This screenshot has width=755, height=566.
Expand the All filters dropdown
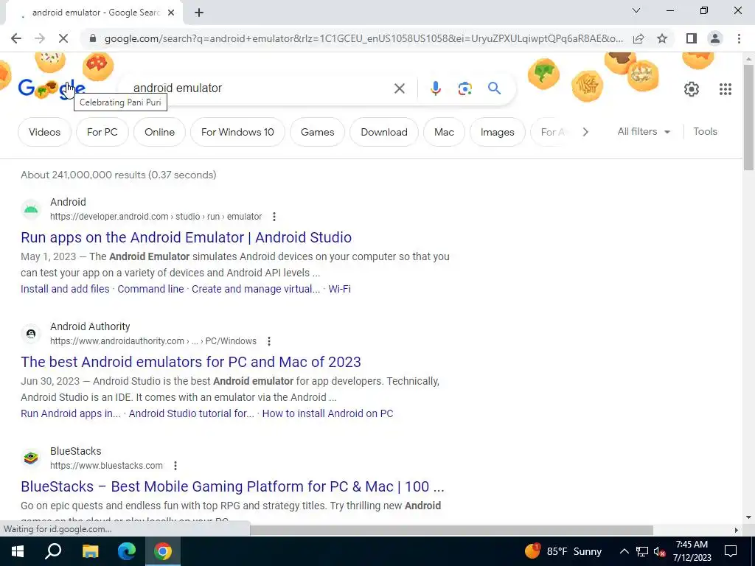tap(644, 131)
